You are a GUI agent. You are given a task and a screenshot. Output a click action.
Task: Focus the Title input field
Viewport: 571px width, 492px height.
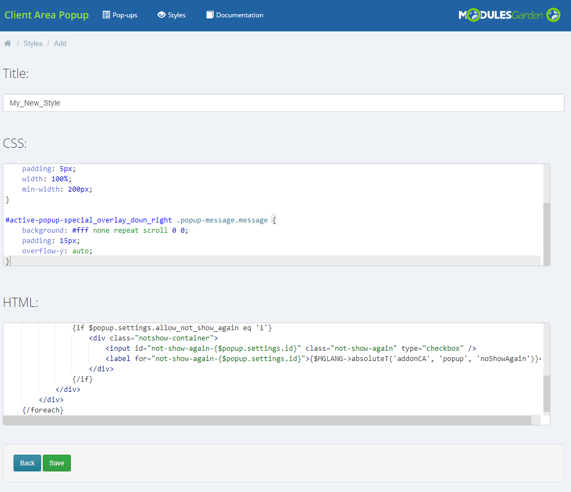(x=283, y=103)
